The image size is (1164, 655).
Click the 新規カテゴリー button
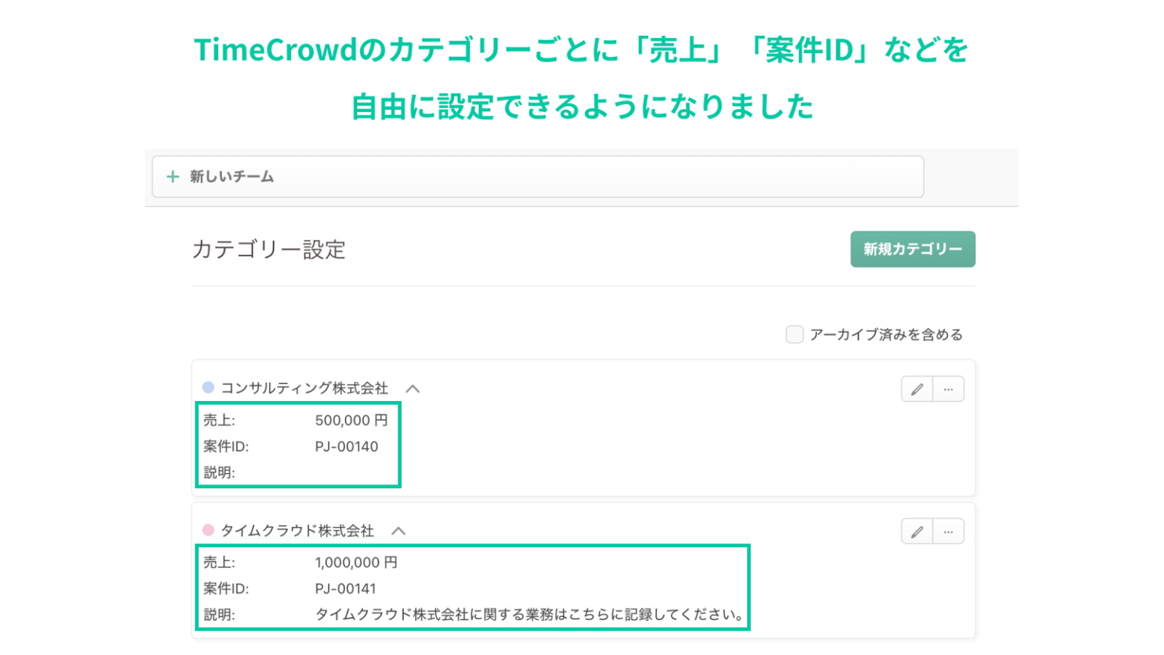(912, 249)
